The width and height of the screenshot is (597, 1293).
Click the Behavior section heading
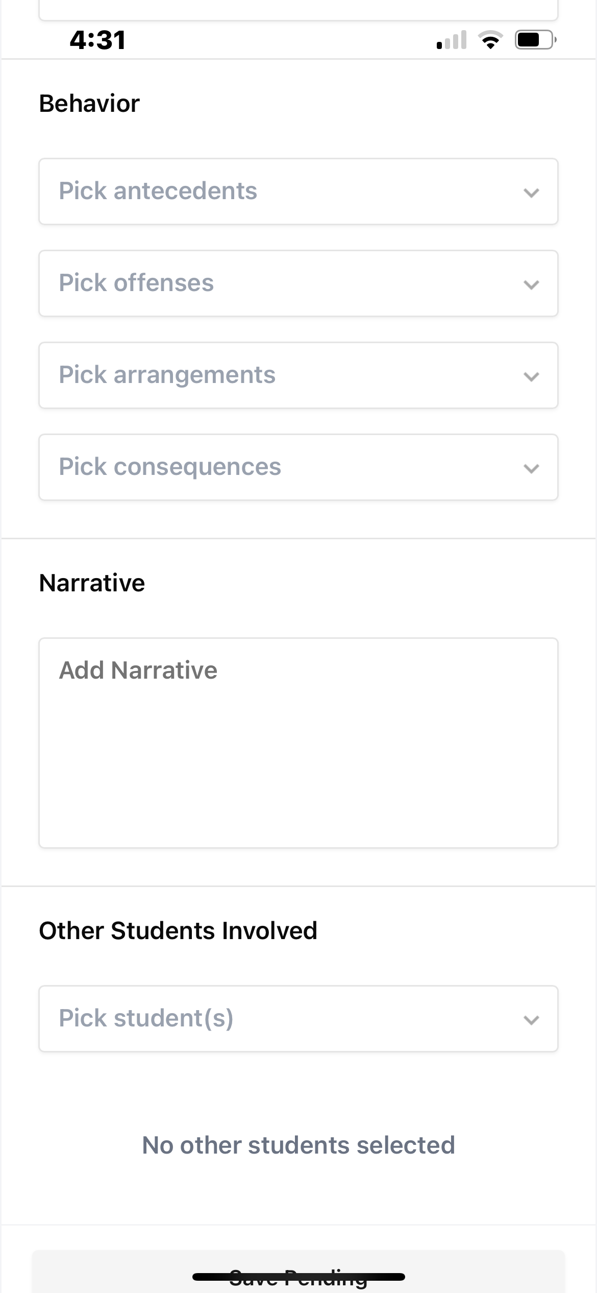(x=89, y=104)
